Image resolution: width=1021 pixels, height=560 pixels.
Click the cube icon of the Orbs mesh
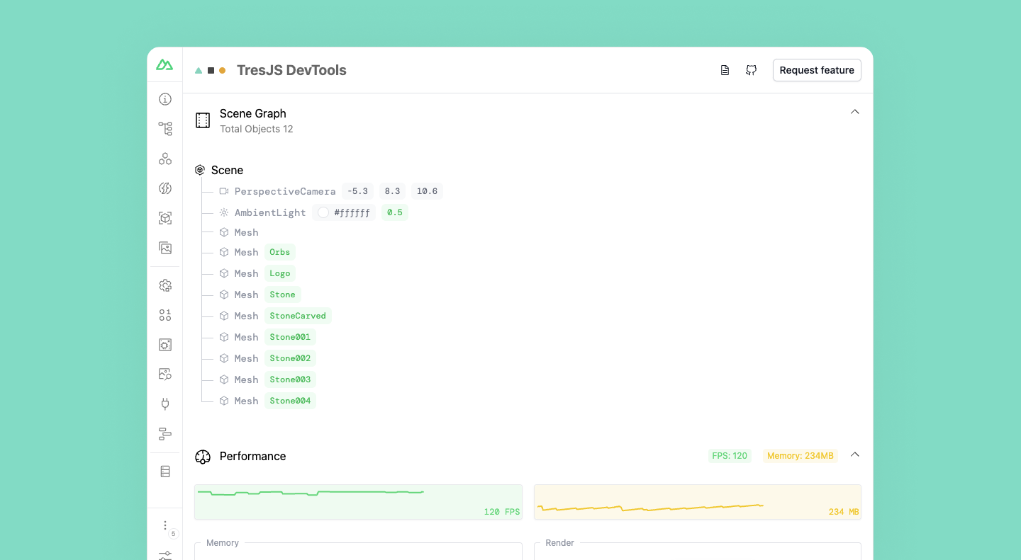click(224, 252)
